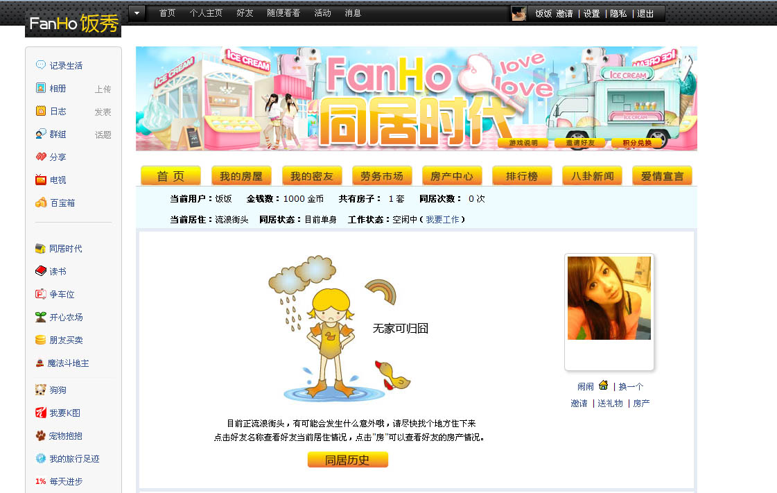Viewport: 777px width, 493px height.
Task: Click the 邀请 link under the photo
Action: 579,404
